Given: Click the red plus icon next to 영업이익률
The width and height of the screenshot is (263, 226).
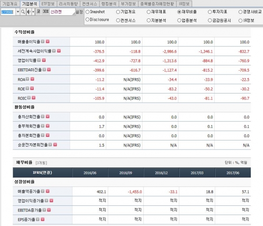Looking at the screenshot, I should [44, 60].
